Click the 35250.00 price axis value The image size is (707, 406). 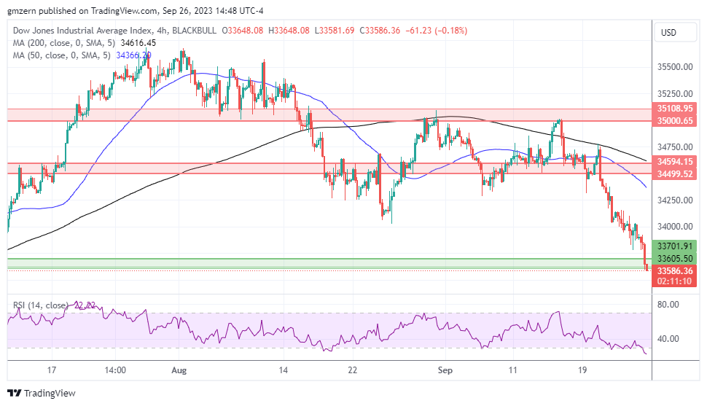(x=675, y=94)
